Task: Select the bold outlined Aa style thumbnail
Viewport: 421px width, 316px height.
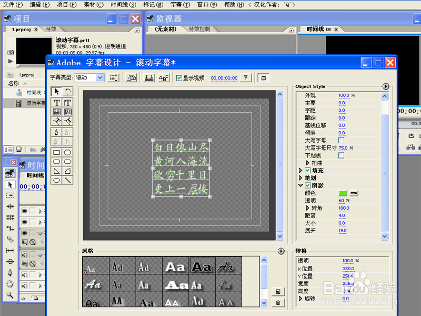Action: [202, 265]
